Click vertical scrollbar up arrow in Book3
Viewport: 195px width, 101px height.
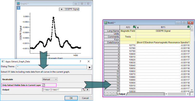pos(192,27)
